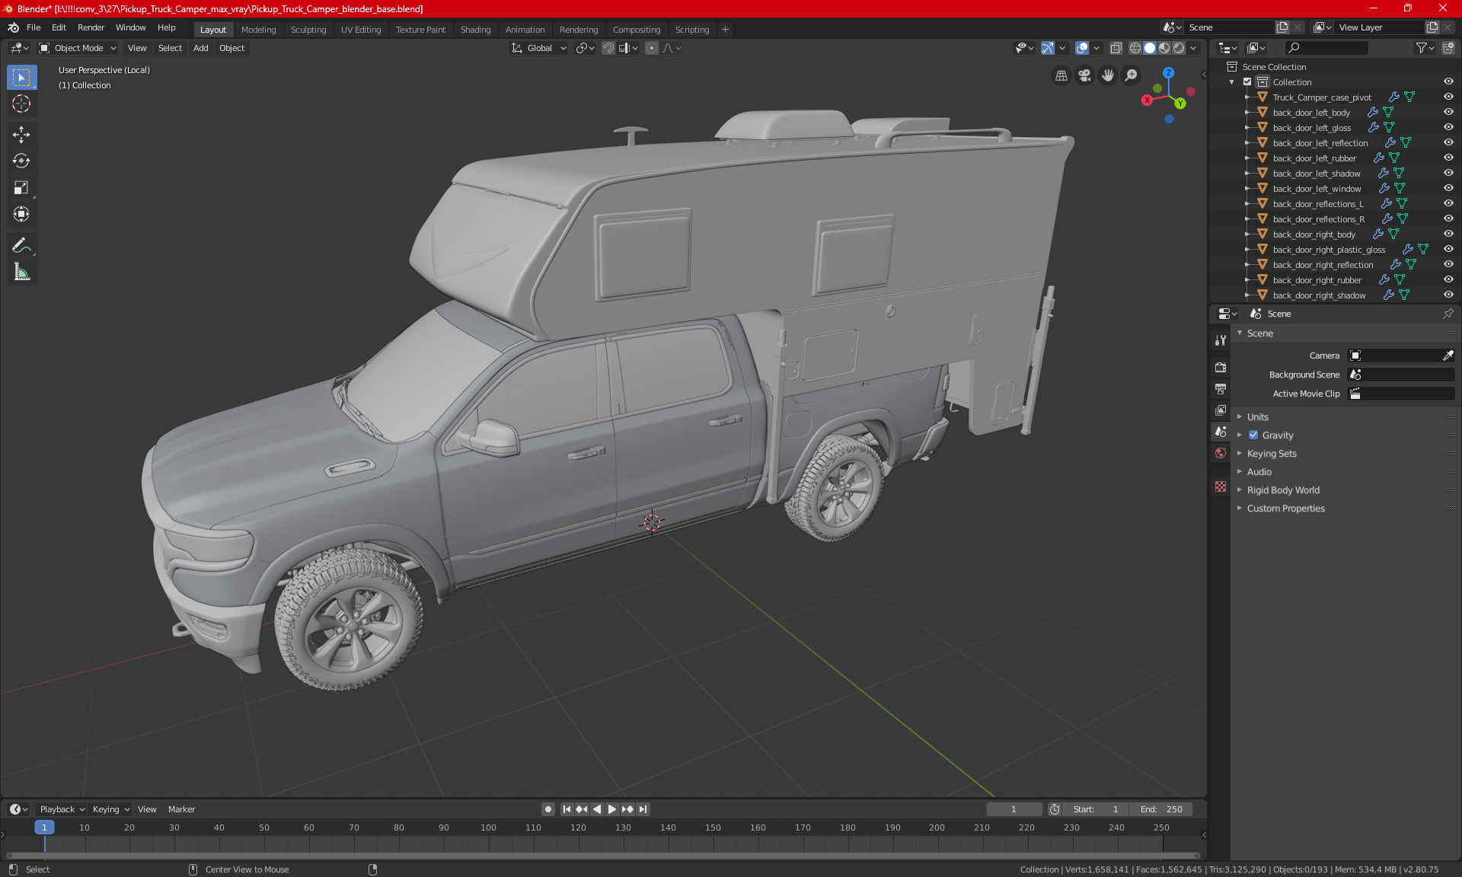
Task: Expand the Custom Properties panel
Action: pyautogui.click(x=1285, y=509)
